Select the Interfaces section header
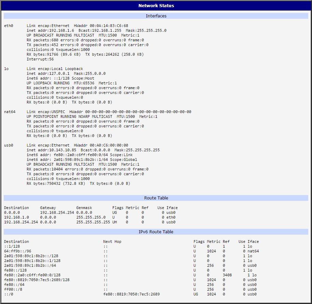 click(156, 16)
